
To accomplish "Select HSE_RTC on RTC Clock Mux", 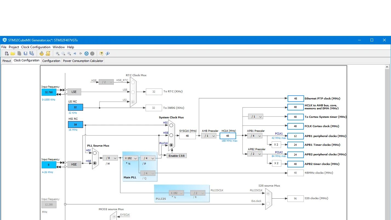I will click(x=133, y=82).
